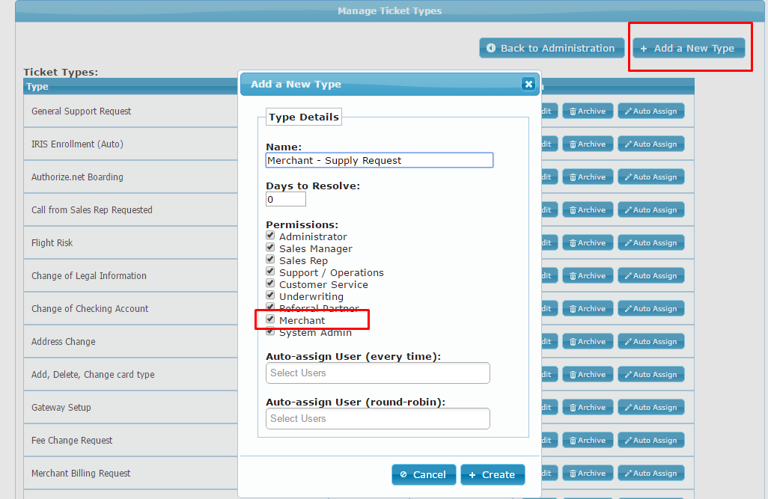768x499 pixels.
Task: Uncheck the Sales Manager permission
Action: (271, 248)
